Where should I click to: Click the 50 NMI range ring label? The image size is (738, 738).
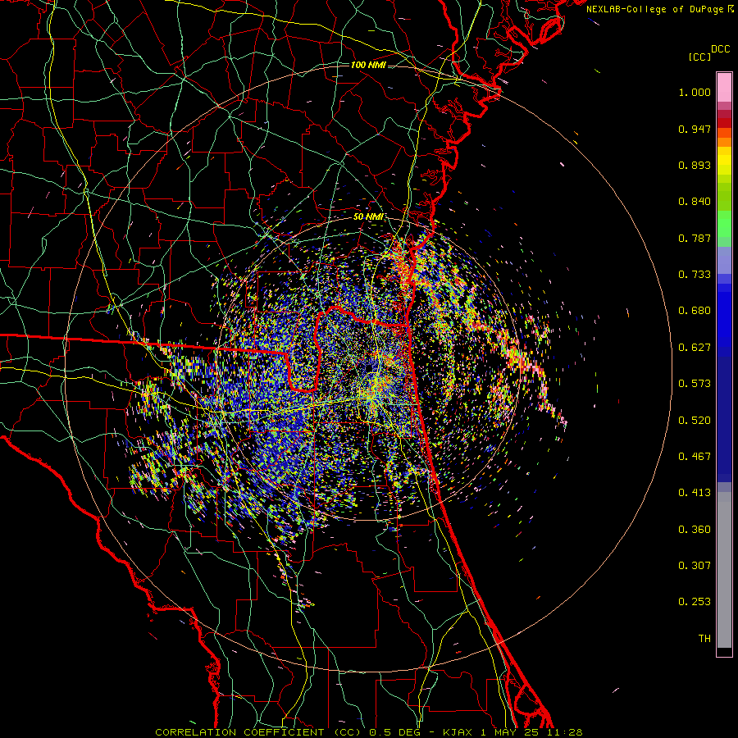pos(369,216)
